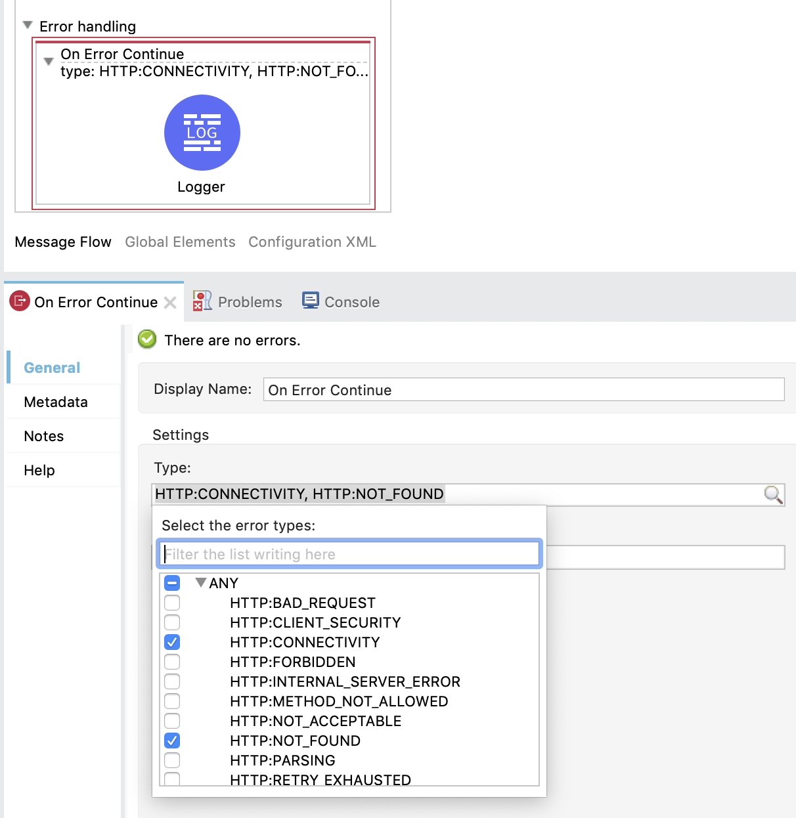
Task: Click the red On Error Continue tab icon
Action: (20, 301)
